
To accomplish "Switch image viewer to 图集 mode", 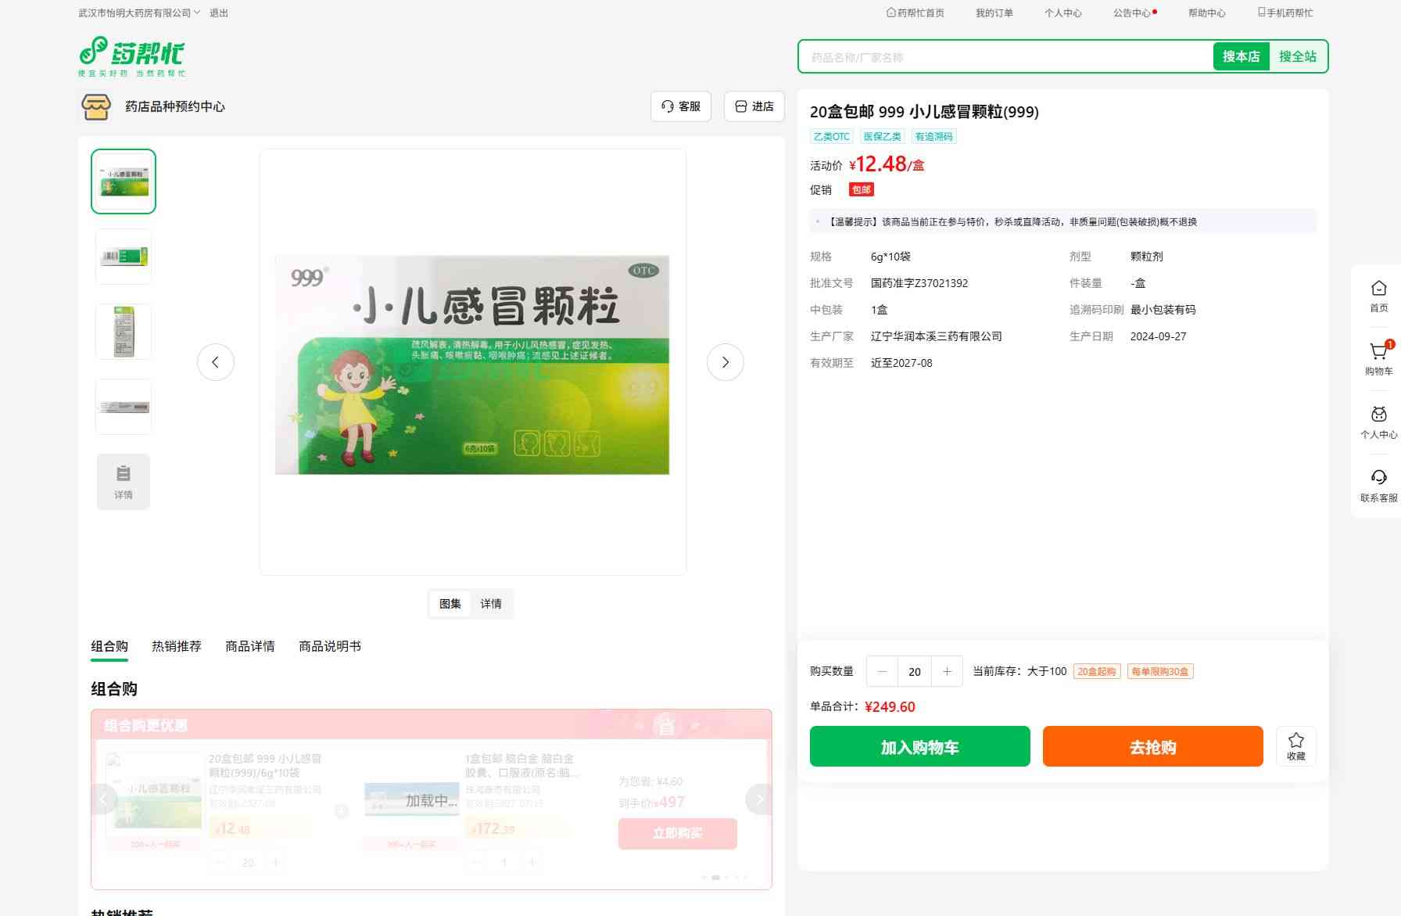I will click(x=450, y=604).
